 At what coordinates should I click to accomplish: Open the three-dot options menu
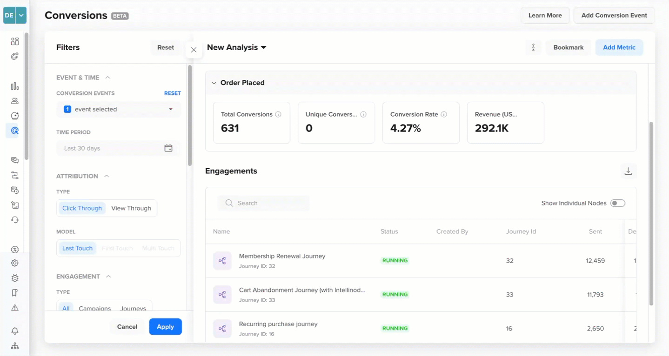[533, 47]
